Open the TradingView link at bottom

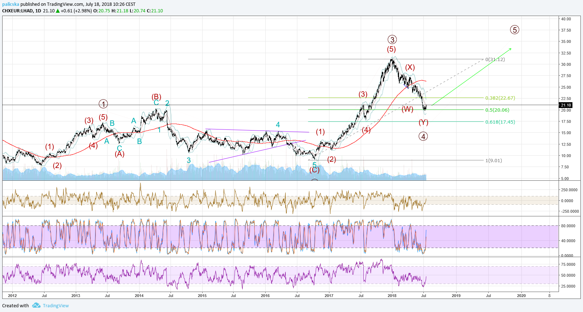pyautogui.click(x=56, y=305)
